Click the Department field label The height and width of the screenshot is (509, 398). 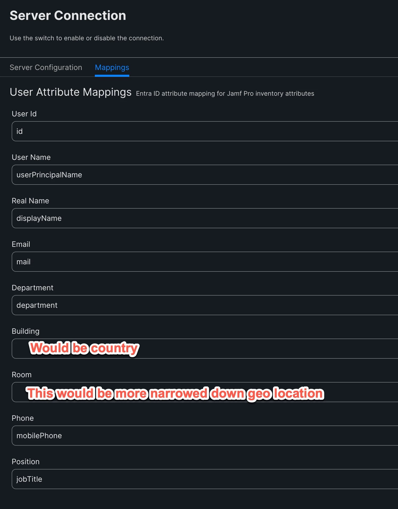click(33, 288)
